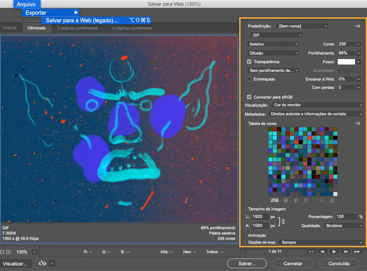Open the Com perdas dropdown arrow

(358, 87)
